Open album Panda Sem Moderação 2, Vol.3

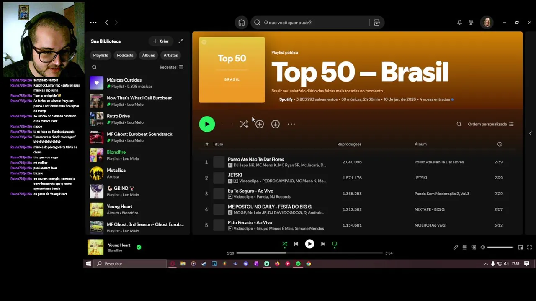click(x=442, y=194)
